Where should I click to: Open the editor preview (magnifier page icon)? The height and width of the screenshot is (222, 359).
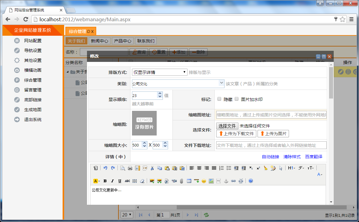click(122, 168)
